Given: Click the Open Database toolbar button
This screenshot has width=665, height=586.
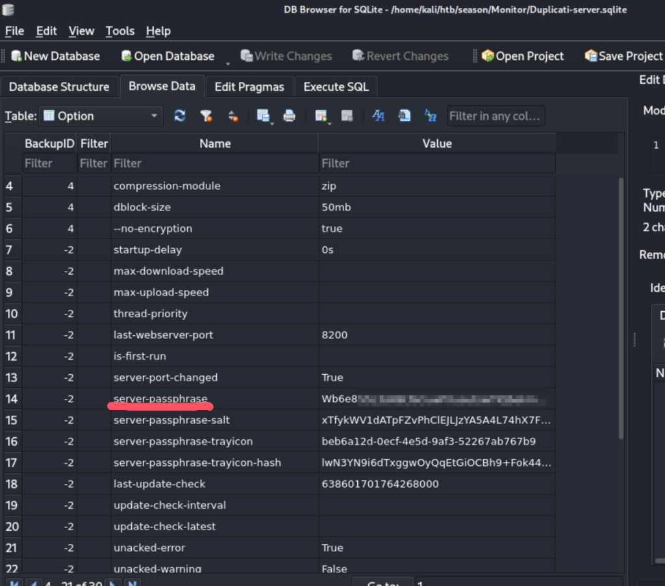Looking at the screenshot, I should (x=168, y=56).
